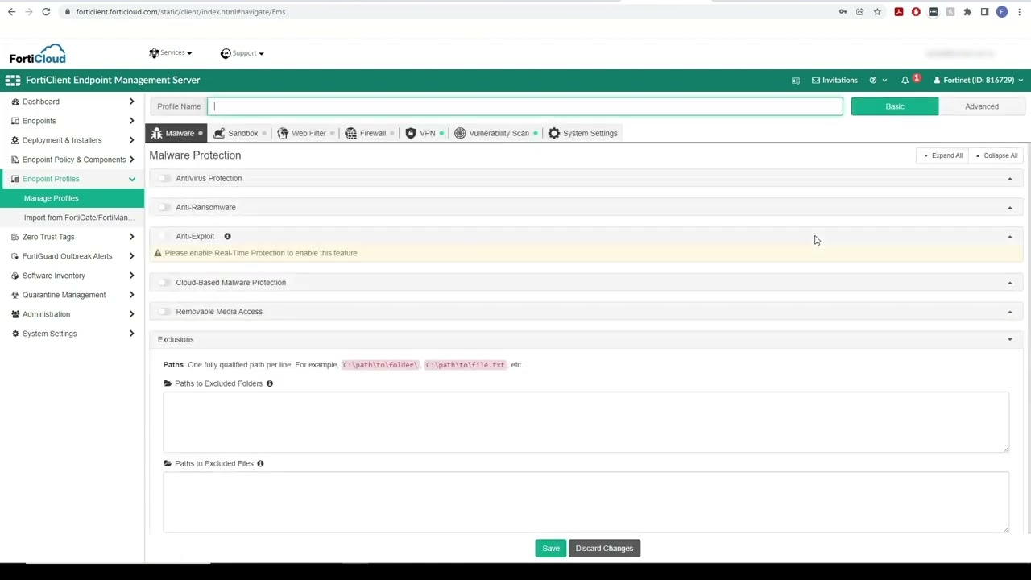Open Quarantine Management in the sidebar
The height and width of the screenshot is (580, 1031).
72,295
